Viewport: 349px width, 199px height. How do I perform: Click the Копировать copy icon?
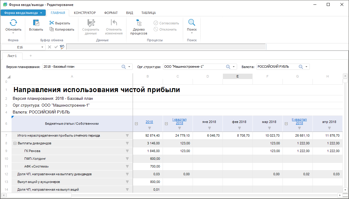(x=52, y=29)
